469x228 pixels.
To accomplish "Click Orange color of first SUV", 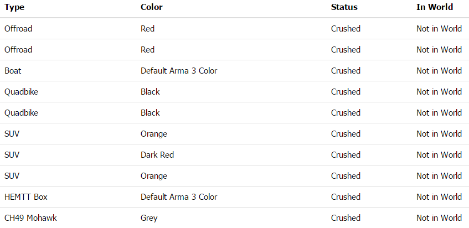I will coord(154,134).
